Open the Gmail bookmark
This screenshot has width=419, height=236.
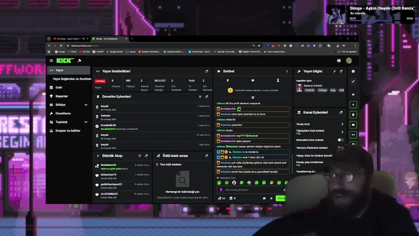pos(72,52)
